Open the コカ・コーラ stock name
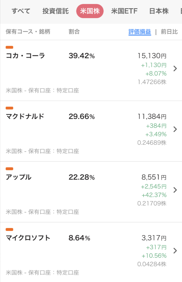182x282 pixels. pyautogui.click(x=25, y=56)
